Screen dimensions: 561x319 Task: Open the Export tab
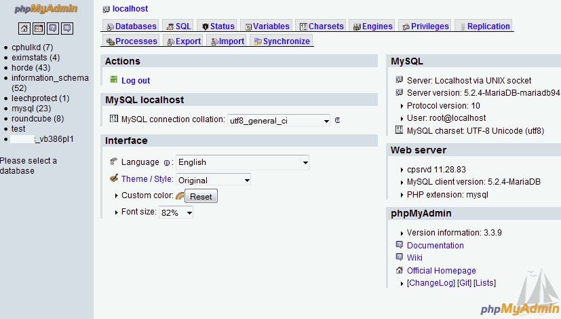point(183,41)
